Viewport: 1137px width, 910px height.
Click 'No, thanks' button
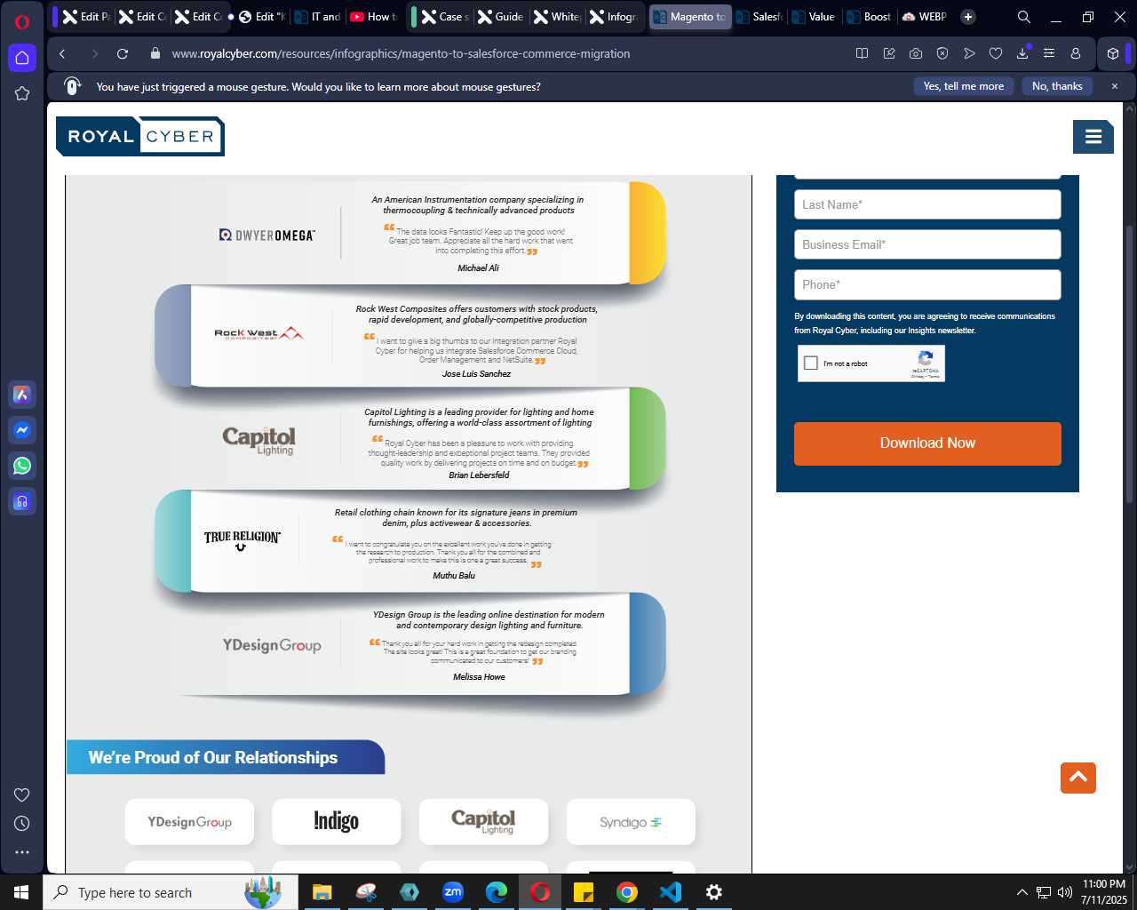(x=1057, y=86)
